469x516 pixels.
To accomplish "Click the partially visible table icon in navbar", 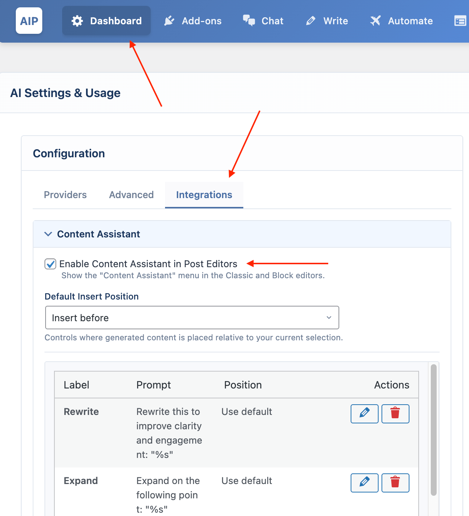I will 460,21.
